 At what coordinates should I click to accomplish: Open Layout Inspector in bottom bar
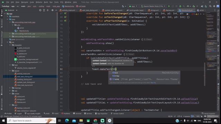[x=208, y=113]
